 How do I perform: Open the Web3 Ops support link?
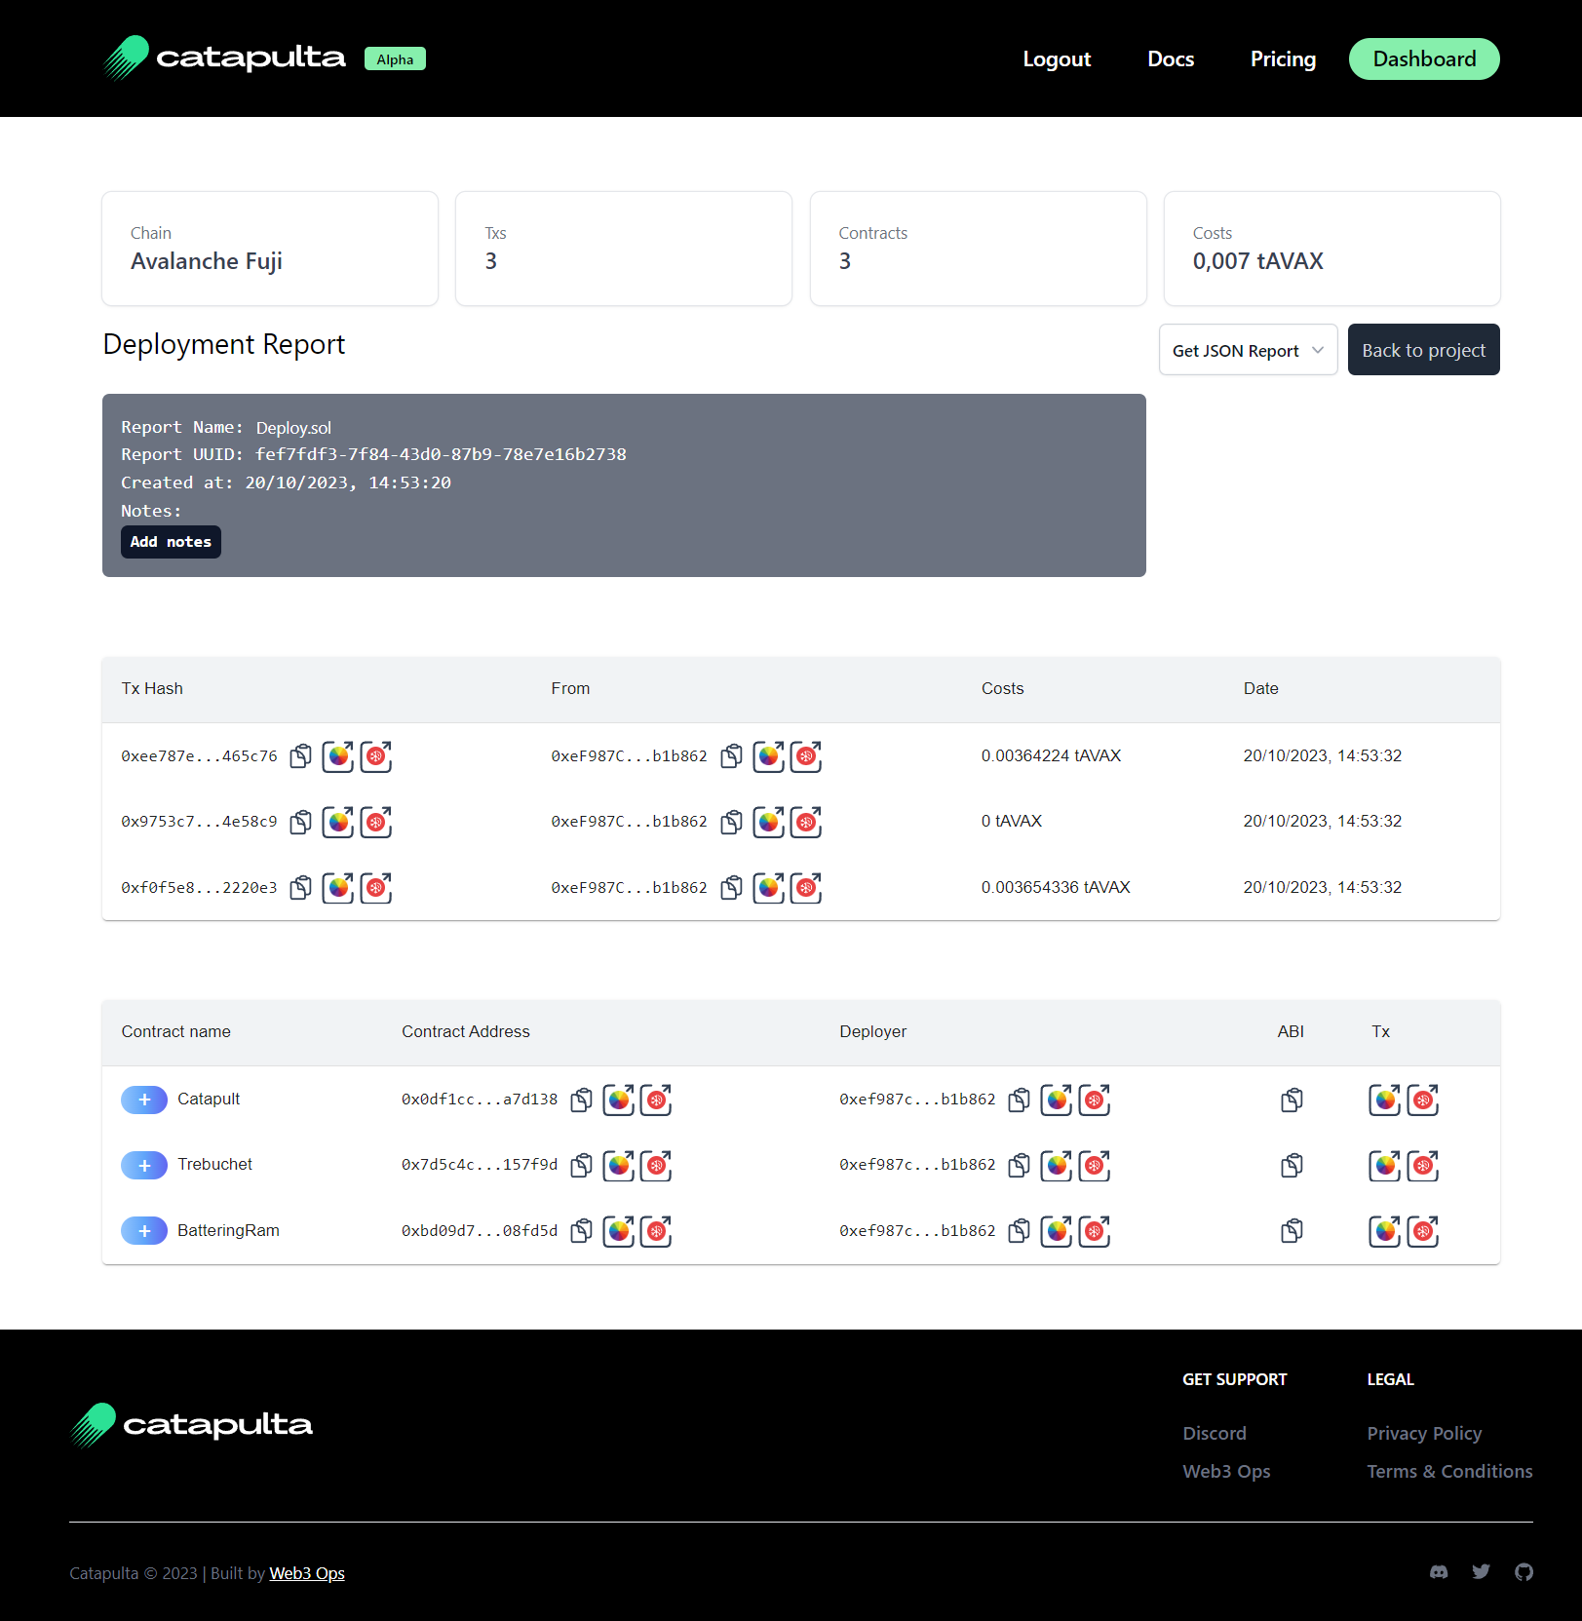tap(1226, 1472)
